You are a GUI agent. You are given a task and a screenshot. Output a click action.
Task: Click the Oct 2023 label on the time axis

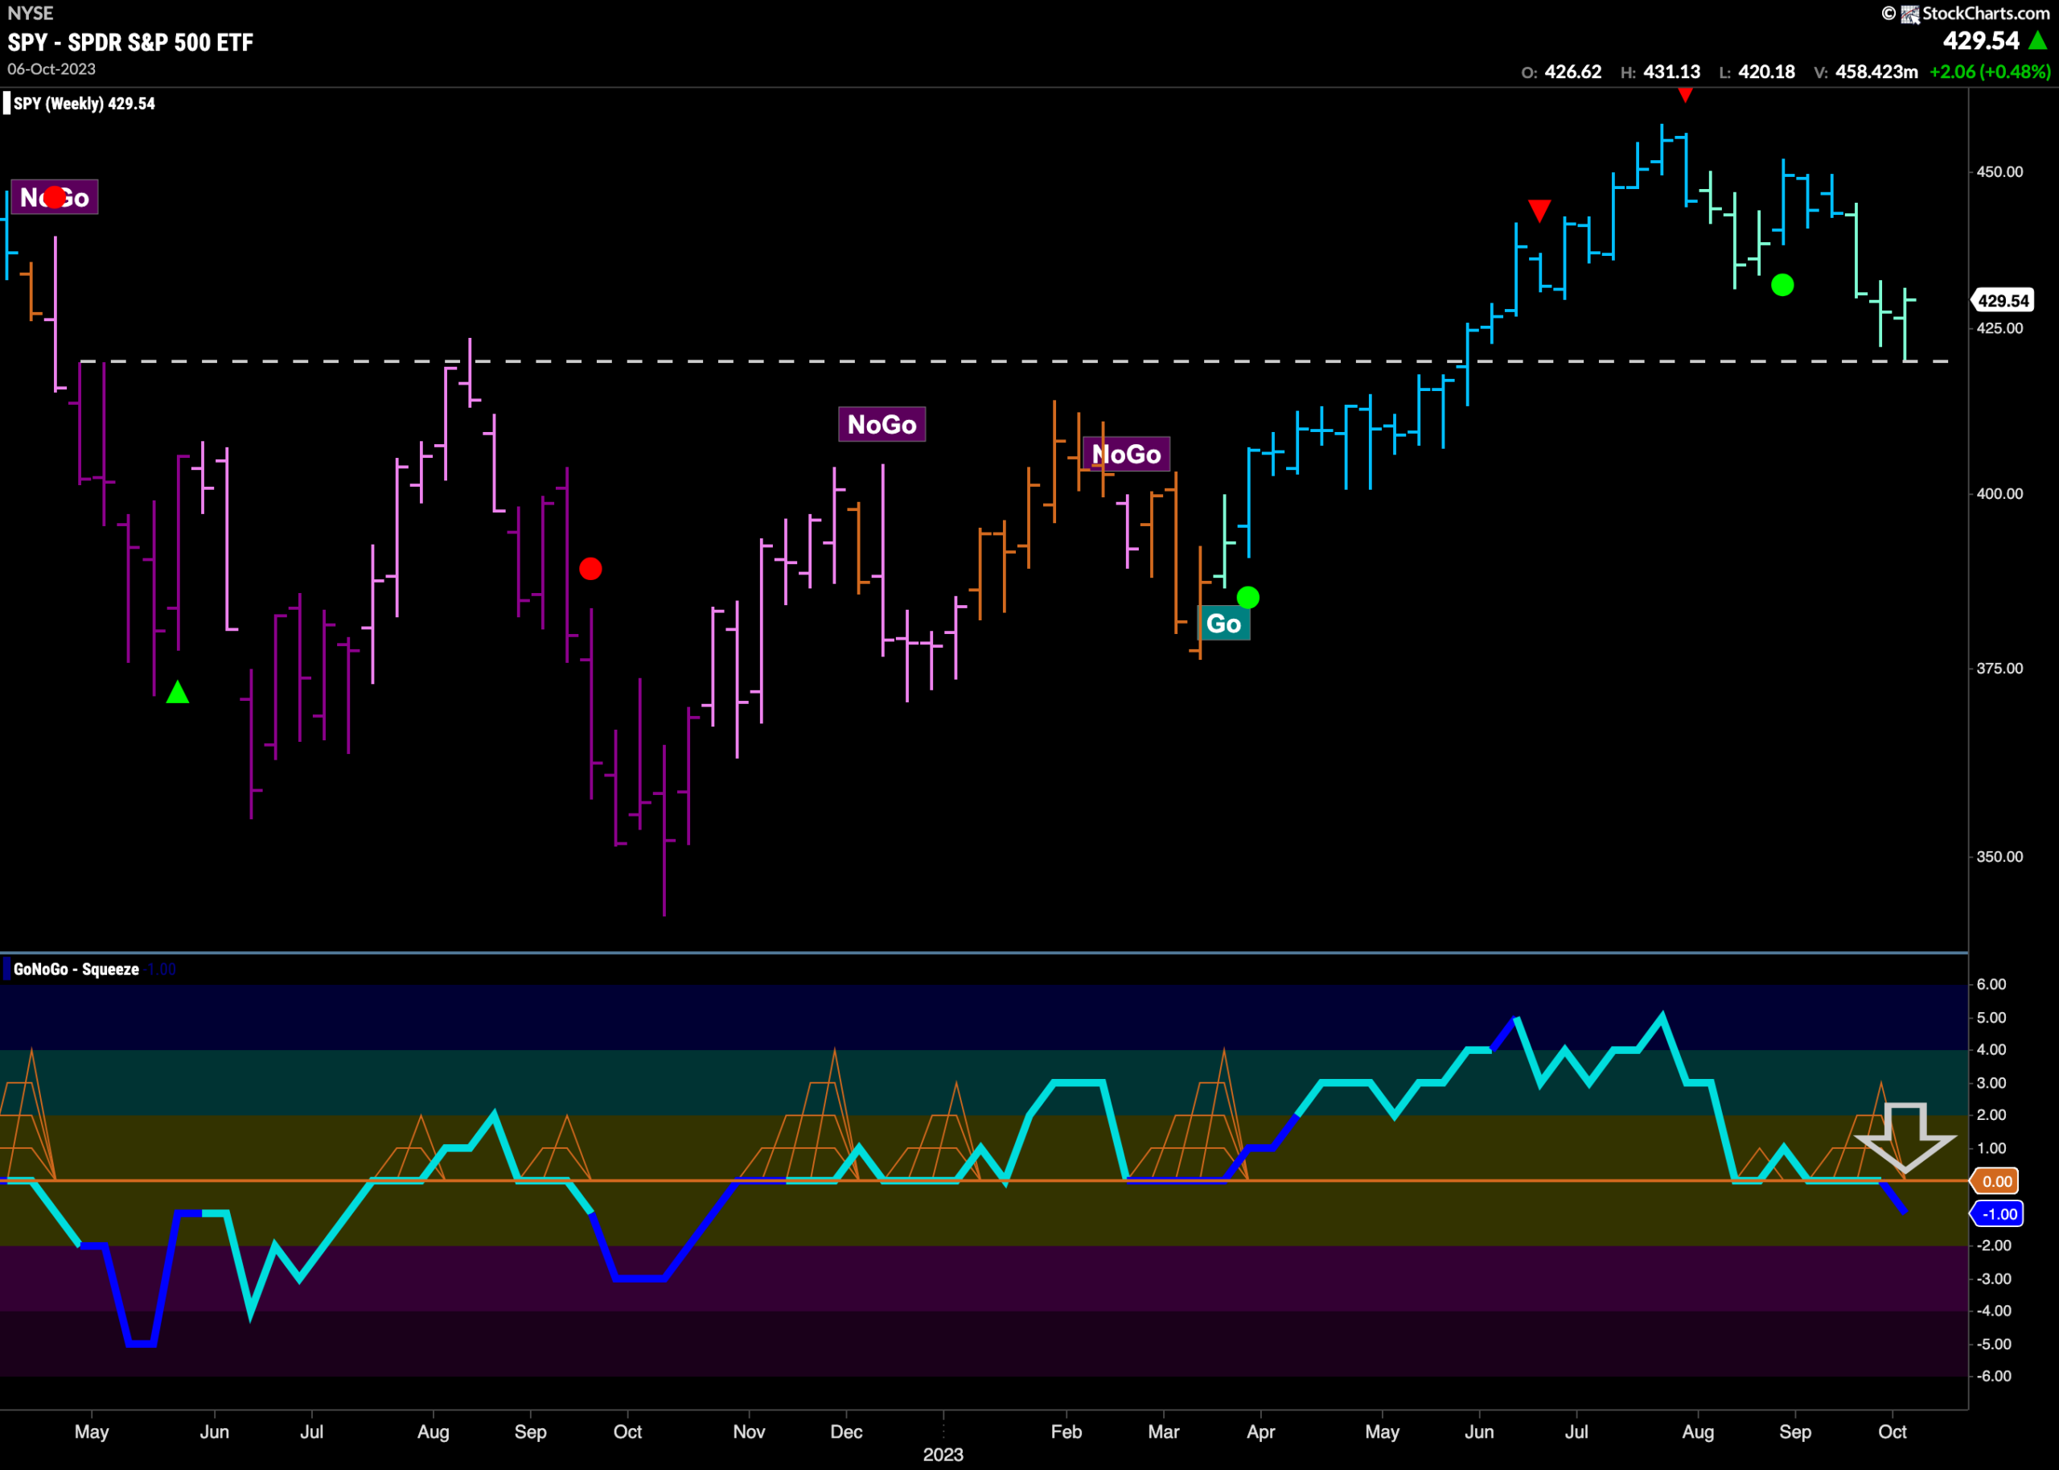[1892, 1432]
